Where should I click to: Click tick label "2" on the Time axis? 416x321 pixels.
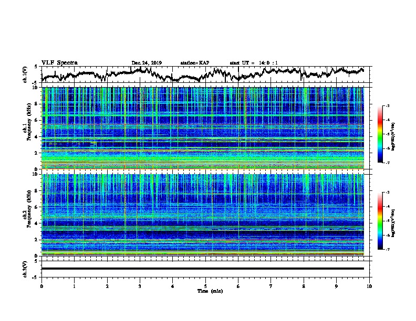107,286
